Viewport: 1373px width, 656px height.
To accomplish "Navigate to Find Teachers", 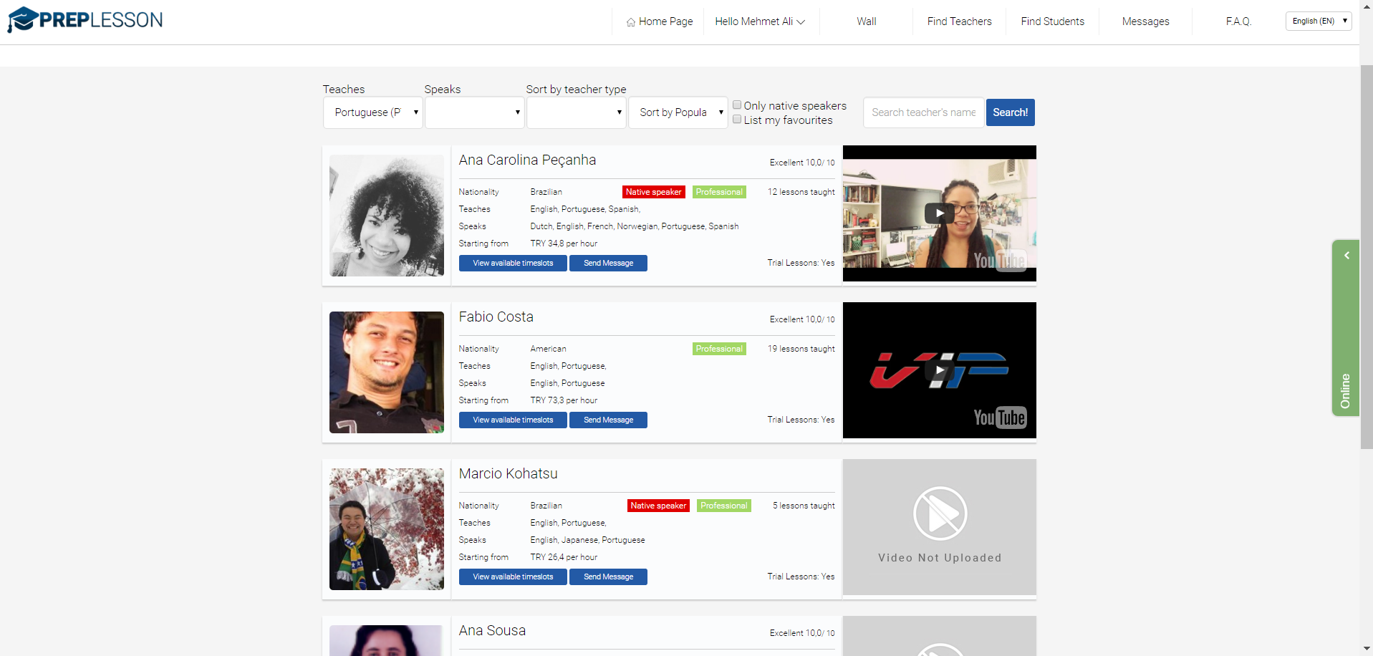I will (960, 21).
